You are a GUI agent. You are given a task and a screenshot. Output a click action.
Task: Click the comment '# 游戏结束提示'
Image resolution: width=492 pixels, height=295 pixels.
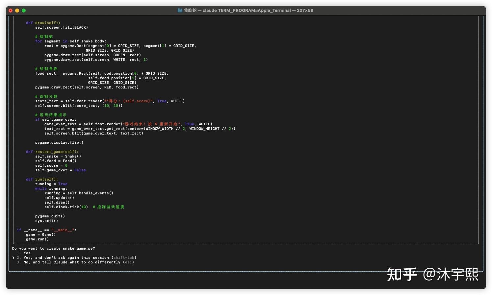(51, 115)
